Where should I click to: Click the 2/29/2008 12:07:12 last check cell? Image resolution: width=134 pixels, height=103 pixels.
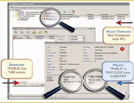coord(108,16)
